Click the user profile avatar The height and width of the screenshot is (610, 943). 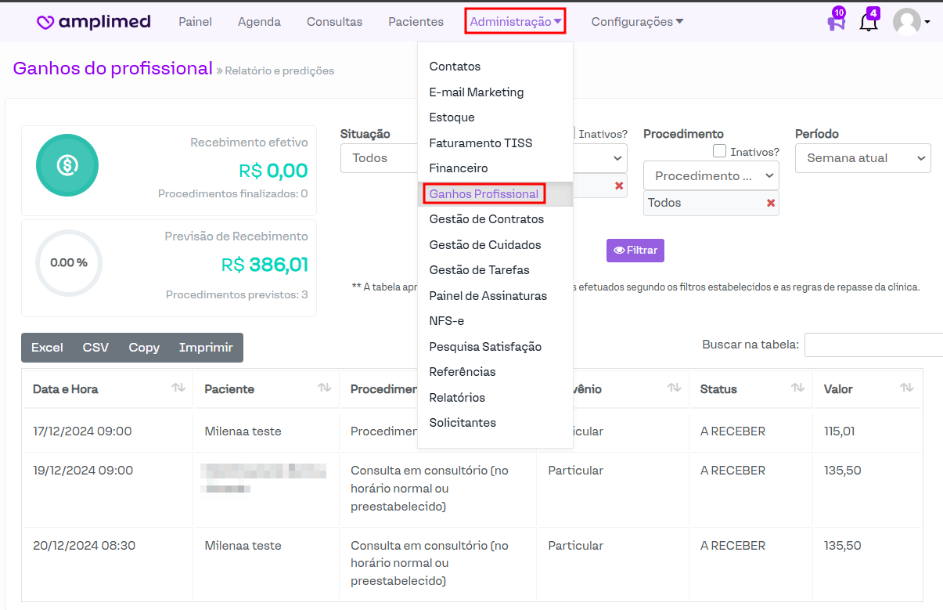point(907,22)
